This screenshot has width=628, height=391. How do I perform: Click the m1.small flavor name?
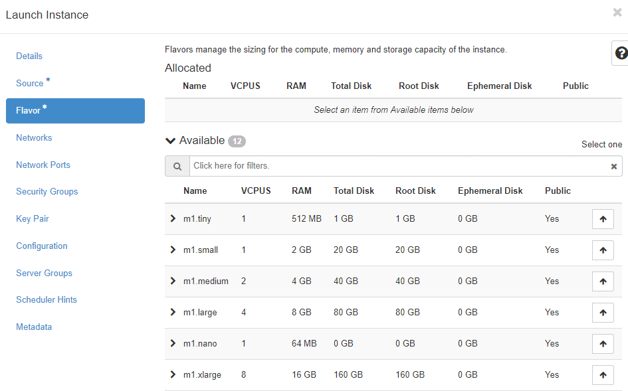pyautogui.click(x=201, y=250)
